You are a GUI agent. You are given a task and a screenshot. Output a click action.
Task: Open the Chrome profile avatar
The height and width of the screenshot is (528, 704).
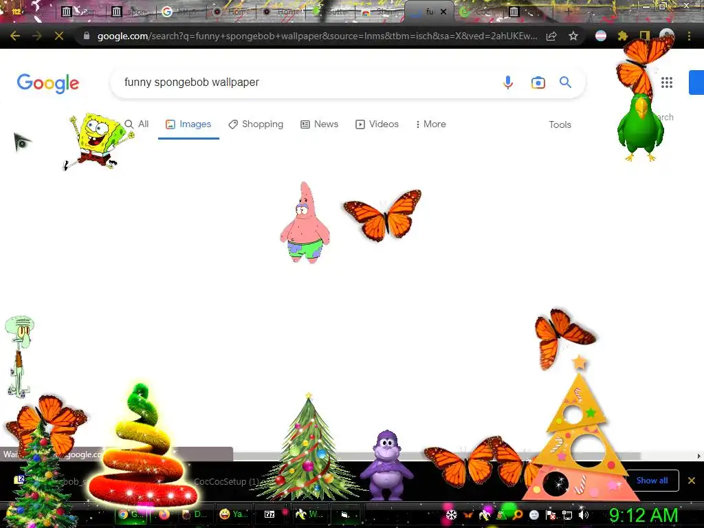(667, 35)
